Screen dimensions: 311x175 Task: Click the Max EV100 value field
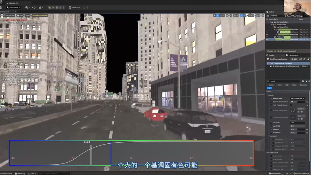[x=298, y=126]
